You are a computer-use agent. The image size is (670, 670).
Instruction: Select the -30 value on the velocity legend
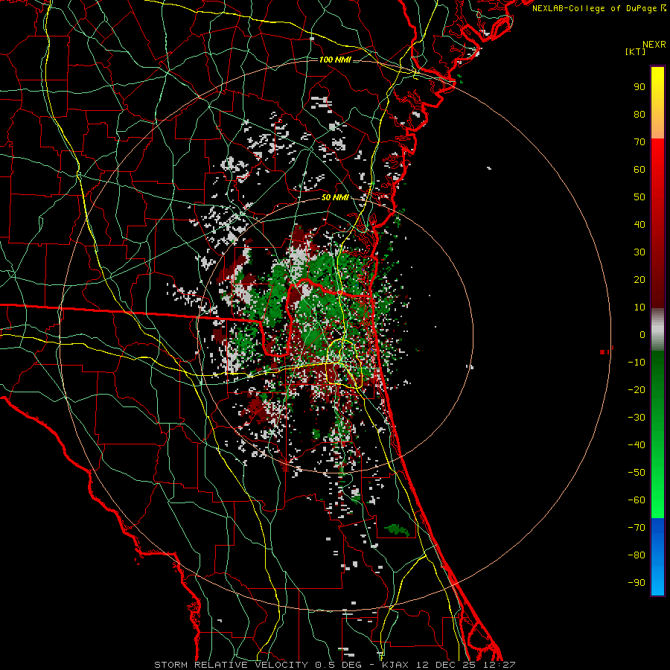point(636,418)
